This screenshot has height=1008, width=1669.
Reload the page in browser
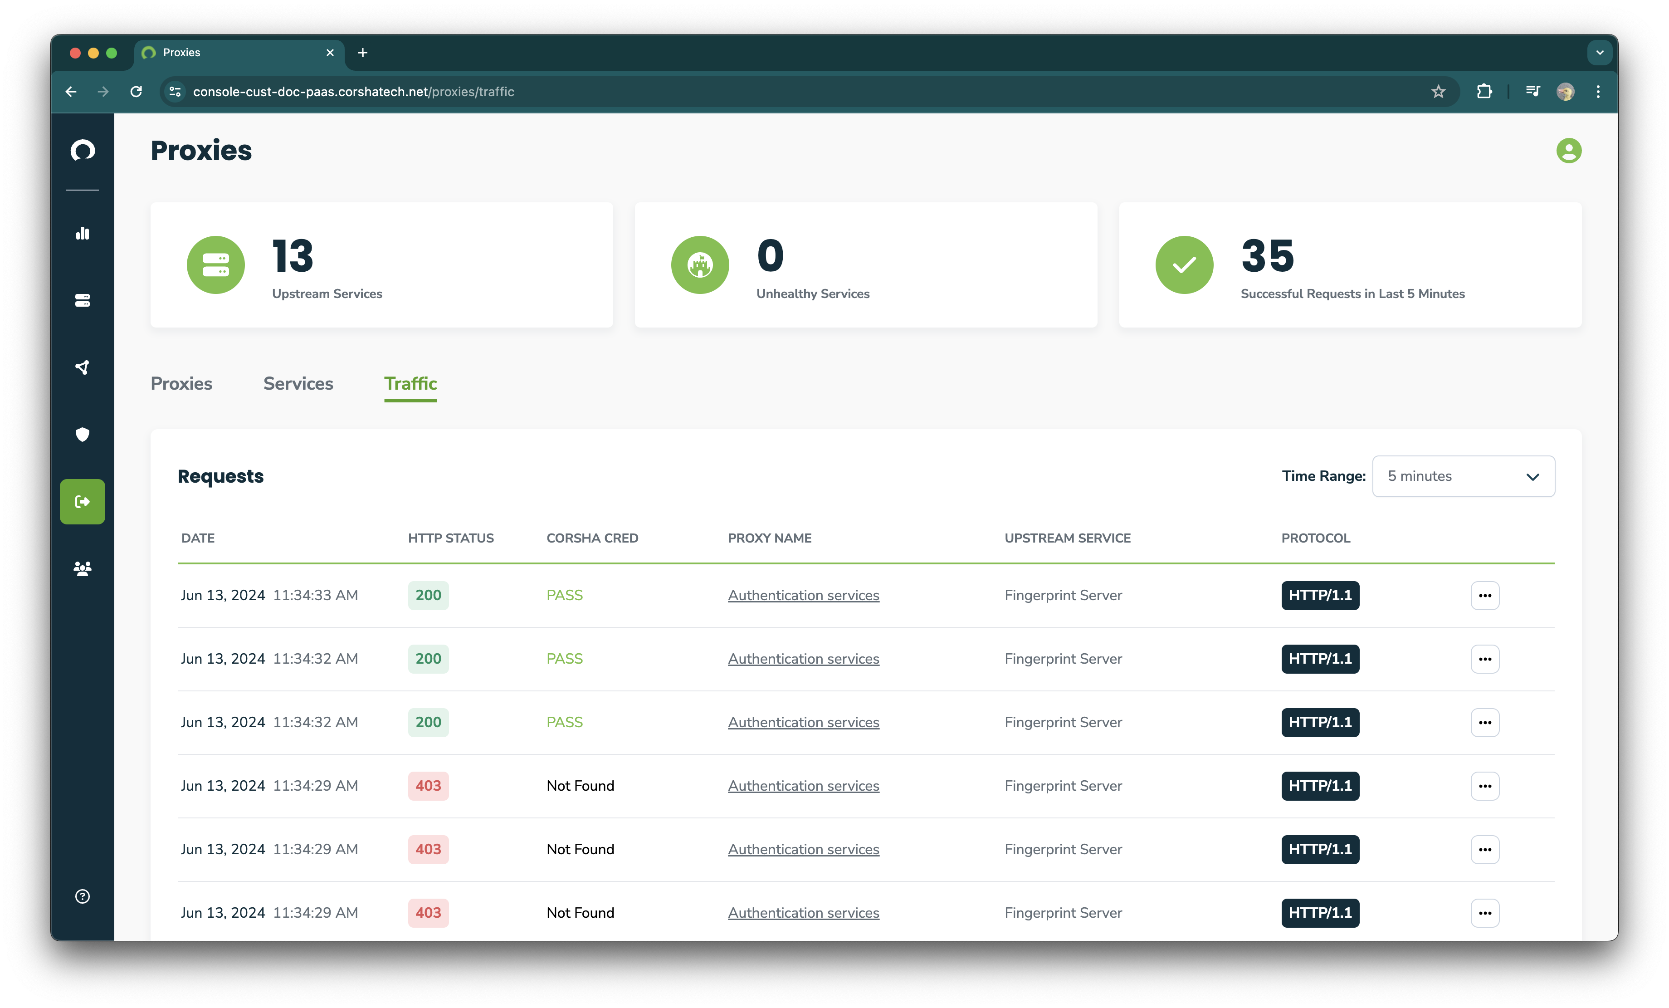click(x=136, y=92)
